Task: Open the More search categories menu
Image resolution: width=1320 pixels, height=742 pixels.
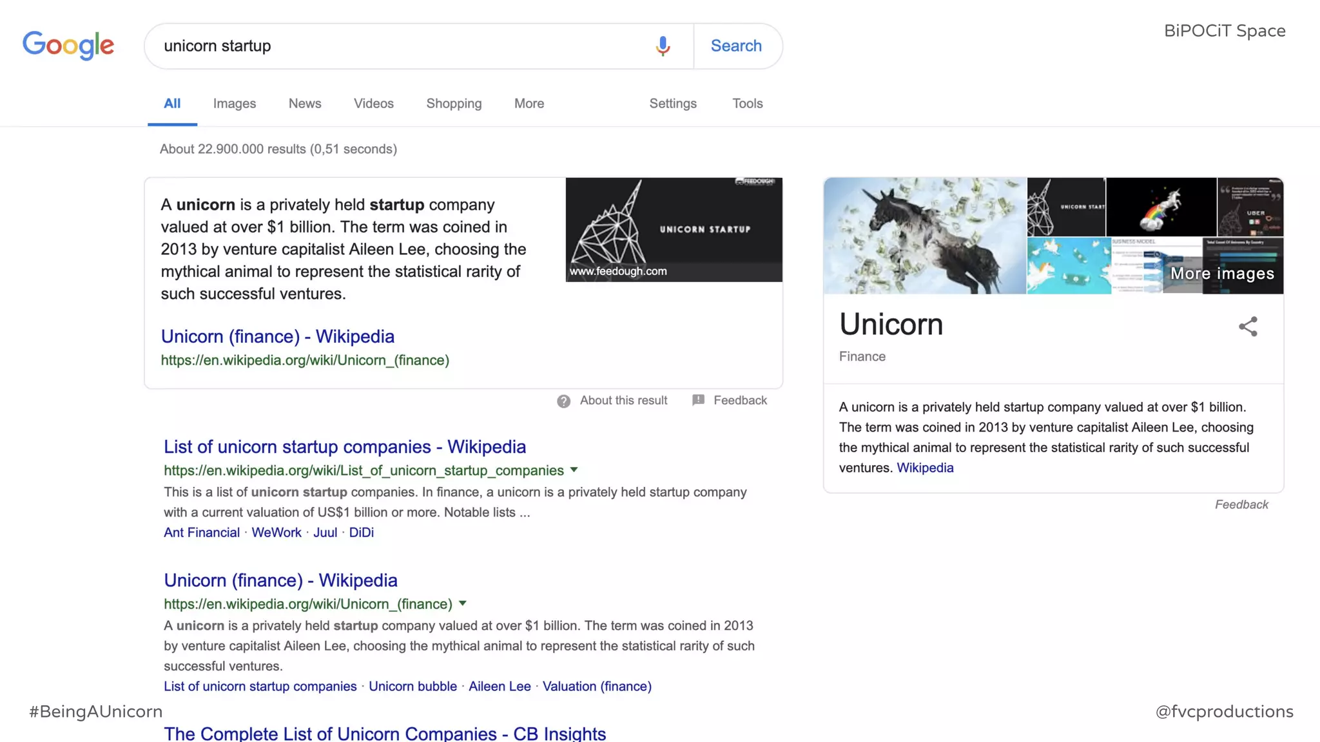Action: tap(529, 104)
